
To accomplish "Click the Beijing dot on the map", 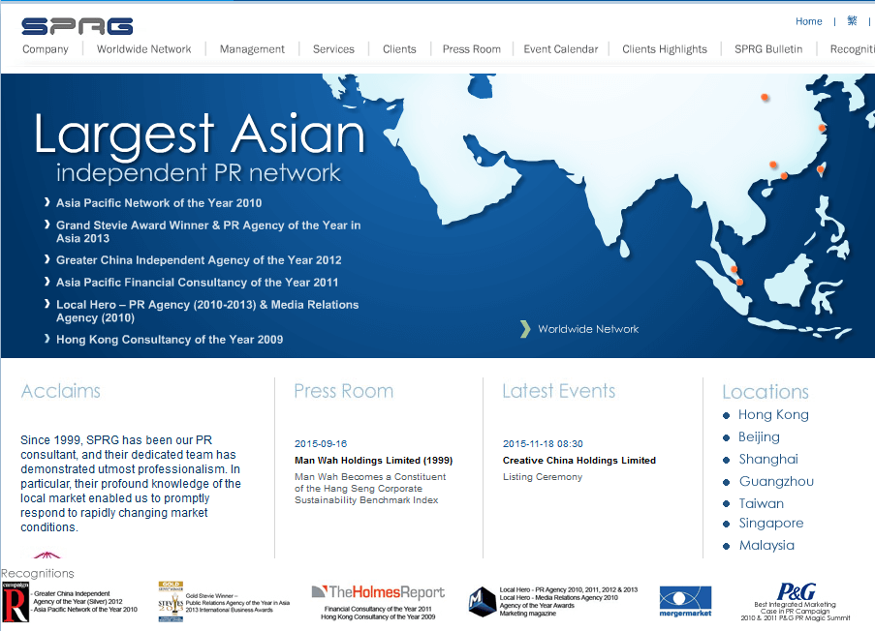I will coord(765,98).
